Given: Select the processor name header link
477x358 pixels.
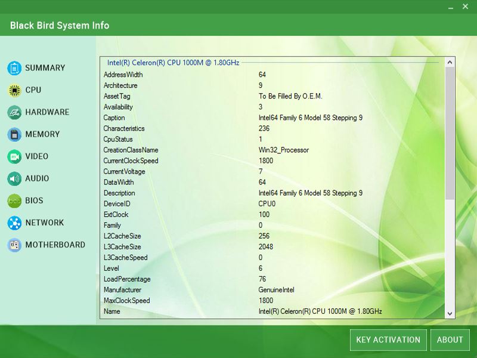Looking at the screenshot, I should 173,61.
